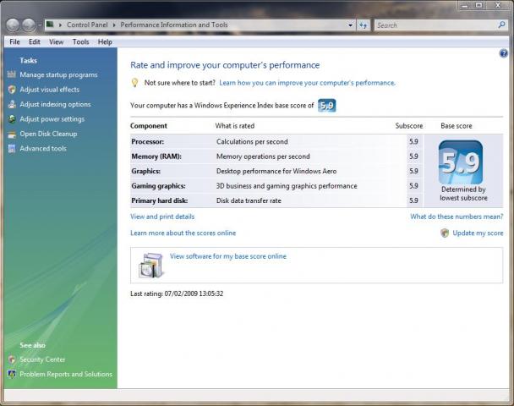Open Learn how to improve performance link

coord(307,83)
